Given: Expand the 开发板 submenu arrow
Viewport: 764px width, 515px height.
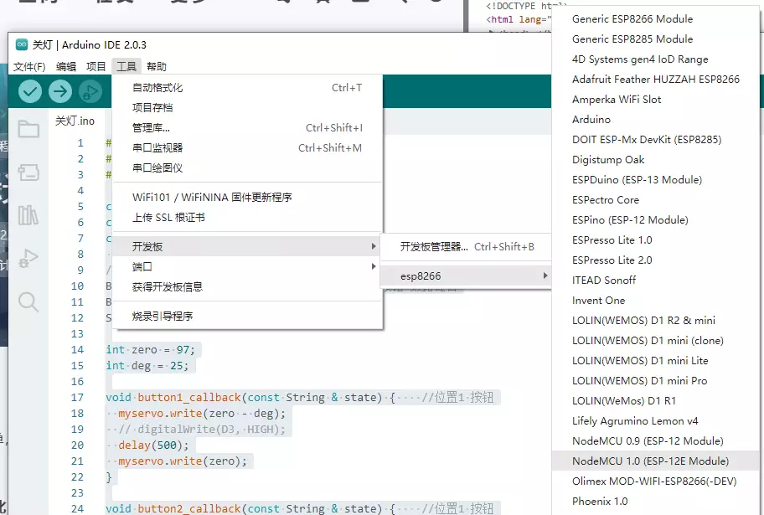Looking at the screenshot, I should click(x=374, y=246).
